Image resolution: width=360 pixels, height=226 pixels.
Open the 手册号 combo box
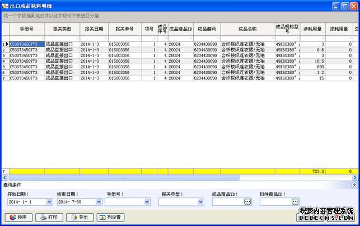coord(147,202)
